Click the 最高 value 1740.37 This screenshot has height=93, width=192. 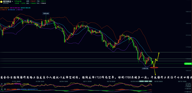pos(33,1)
